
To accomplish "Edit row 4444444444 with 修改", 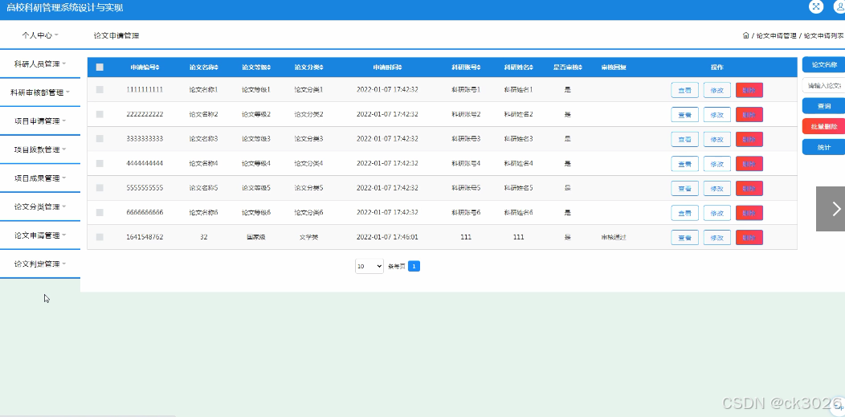I will (x=716, y=164).
